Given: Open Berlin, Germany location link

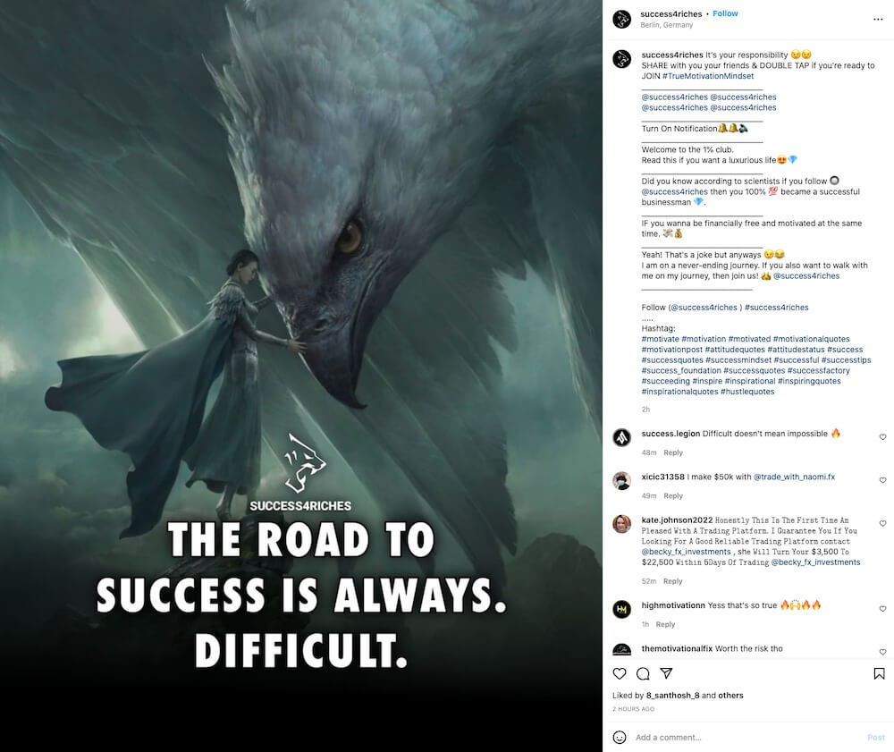Looking at the screenshot, I should pos(667,25).
